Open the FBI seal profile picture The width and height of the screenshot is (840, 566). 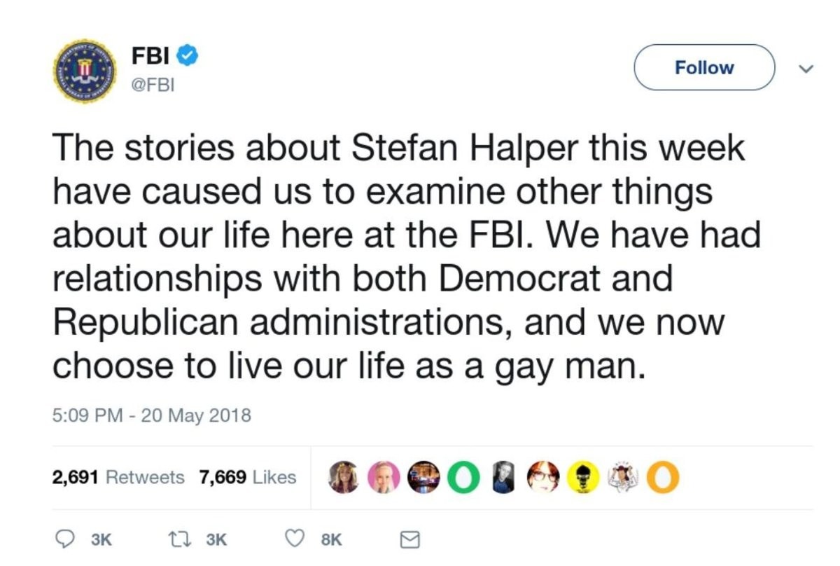[x=86, y=69]
